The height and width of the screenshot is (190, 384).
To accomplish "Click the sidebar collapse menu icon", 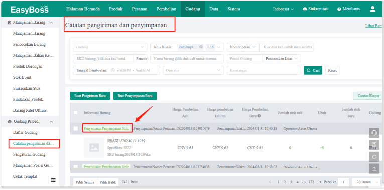I will [53, 180].
